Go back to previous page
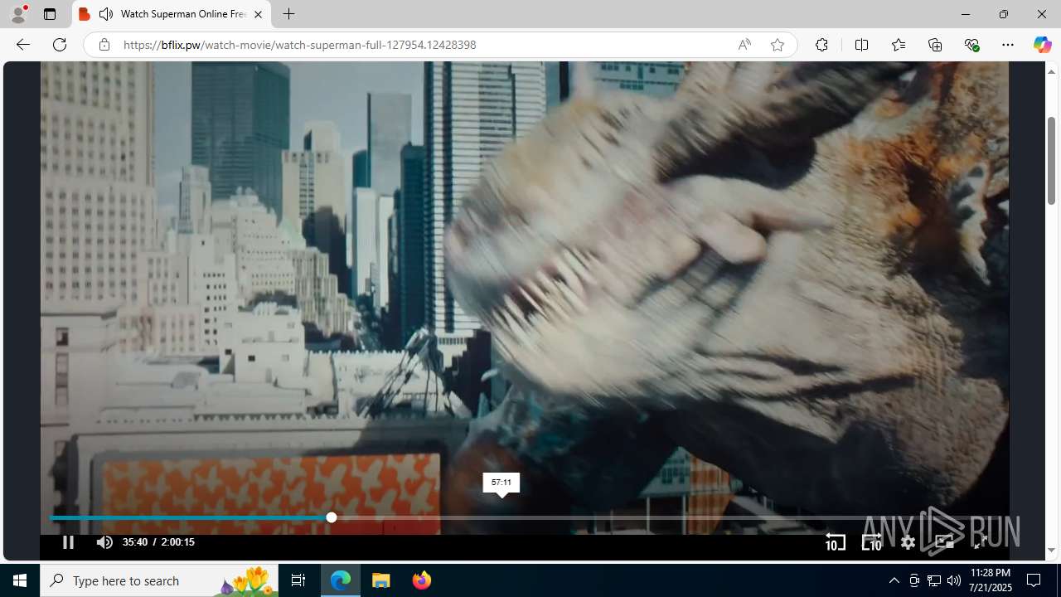Screen dimensions: 1061x597 point(23,45)
